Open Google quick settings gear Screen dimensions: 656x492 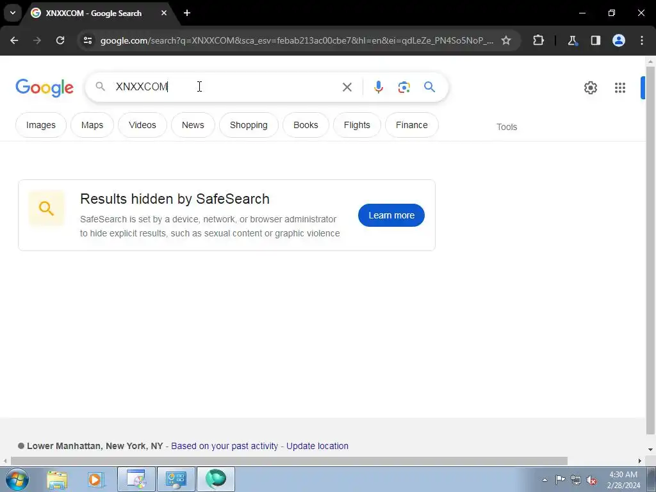tap(590, 87)
